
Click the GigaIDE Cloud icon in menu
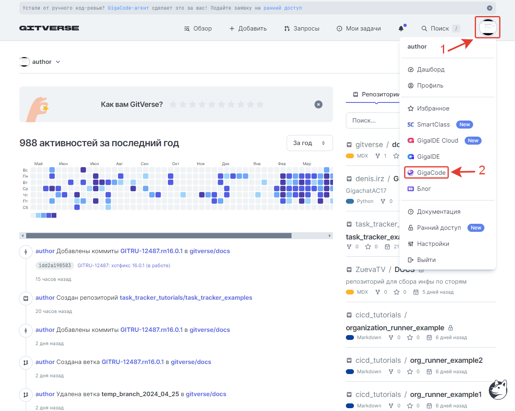coord(411,141)
